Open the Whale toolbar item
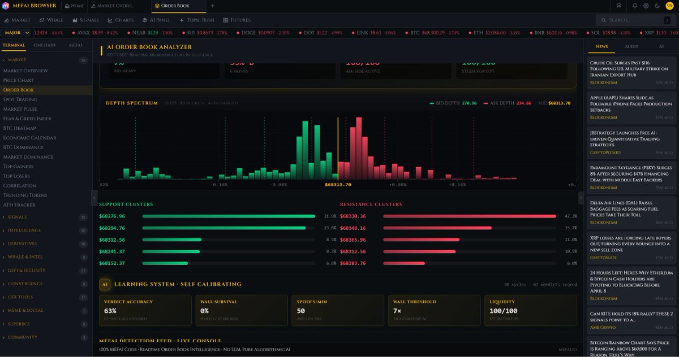The height and width of the screenshot is (357, 679). [x=51, y=20]
